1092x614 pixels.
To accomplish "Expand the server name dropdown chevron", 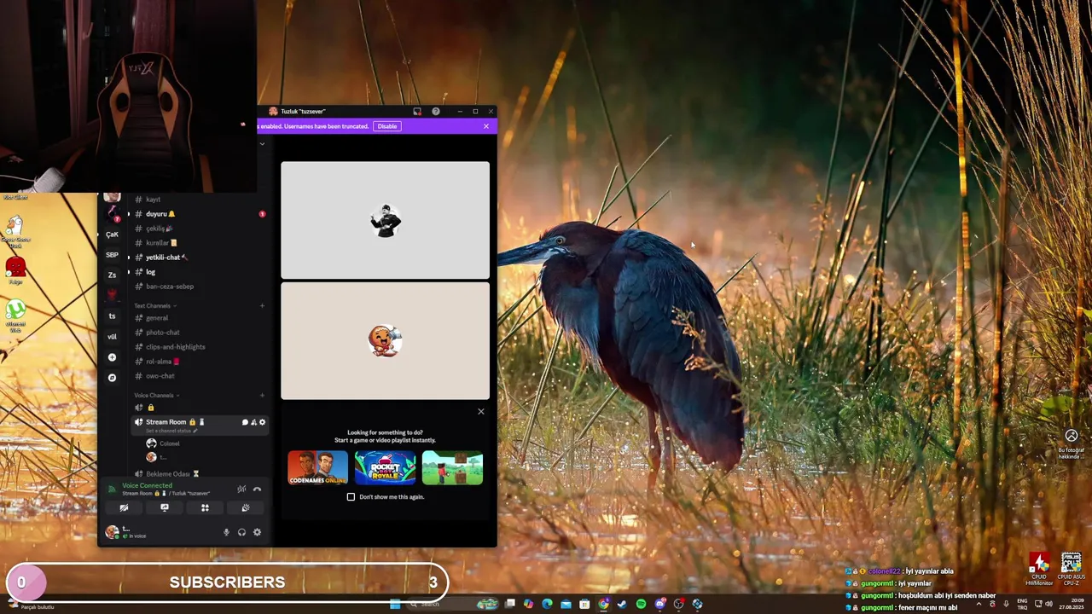I will point(262,143).
